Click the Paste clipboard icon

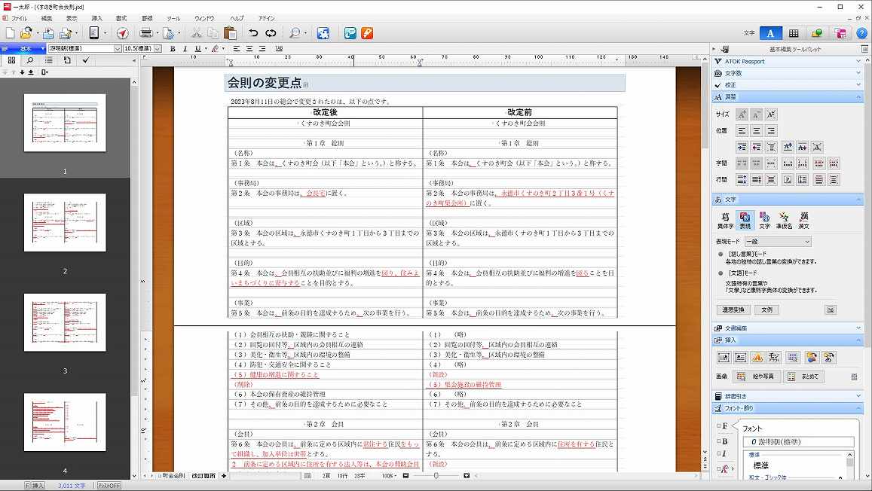231,33
